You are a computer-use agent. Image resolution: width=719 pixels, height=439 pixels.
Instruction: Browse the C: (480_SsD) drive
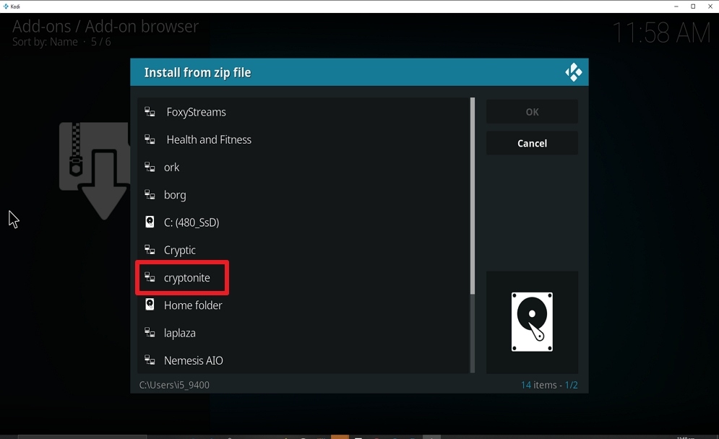(x=303, y=222)
